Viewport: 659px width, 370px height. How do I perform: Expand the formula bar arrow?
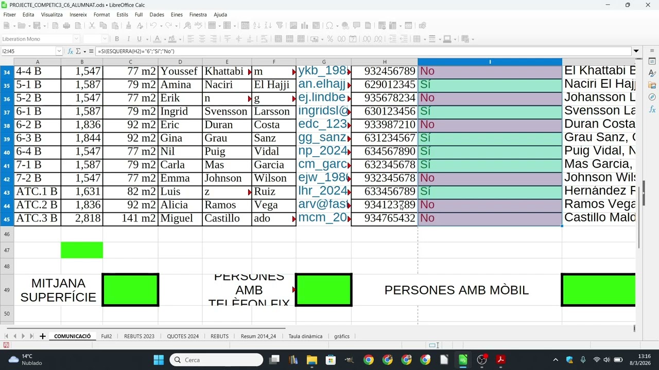coord(636,51)
